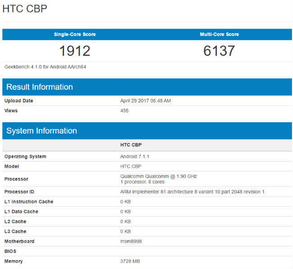
Task: Select the L2 Cache 0 KB value
Action: 125,222
